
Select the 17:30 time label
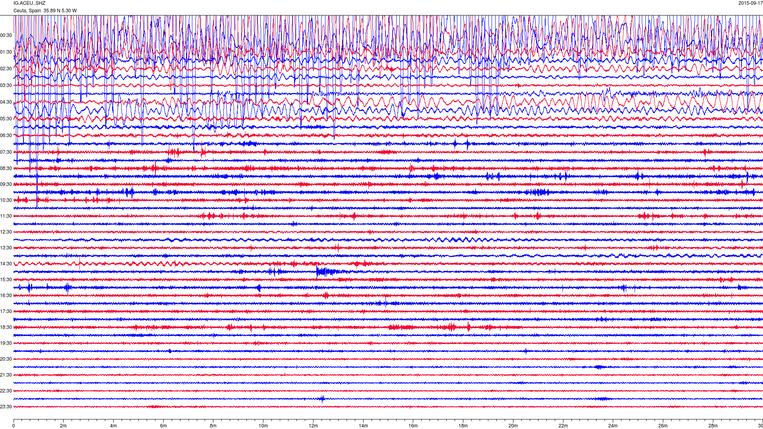6,311
